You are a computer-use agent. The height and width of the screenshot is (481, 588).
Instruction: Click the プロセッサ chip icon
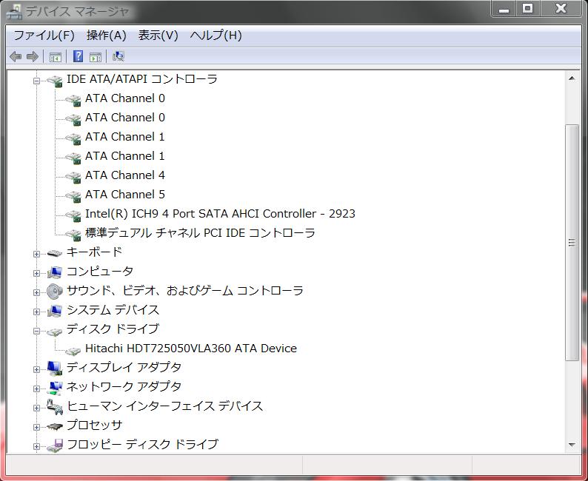(x=55, y=426)
